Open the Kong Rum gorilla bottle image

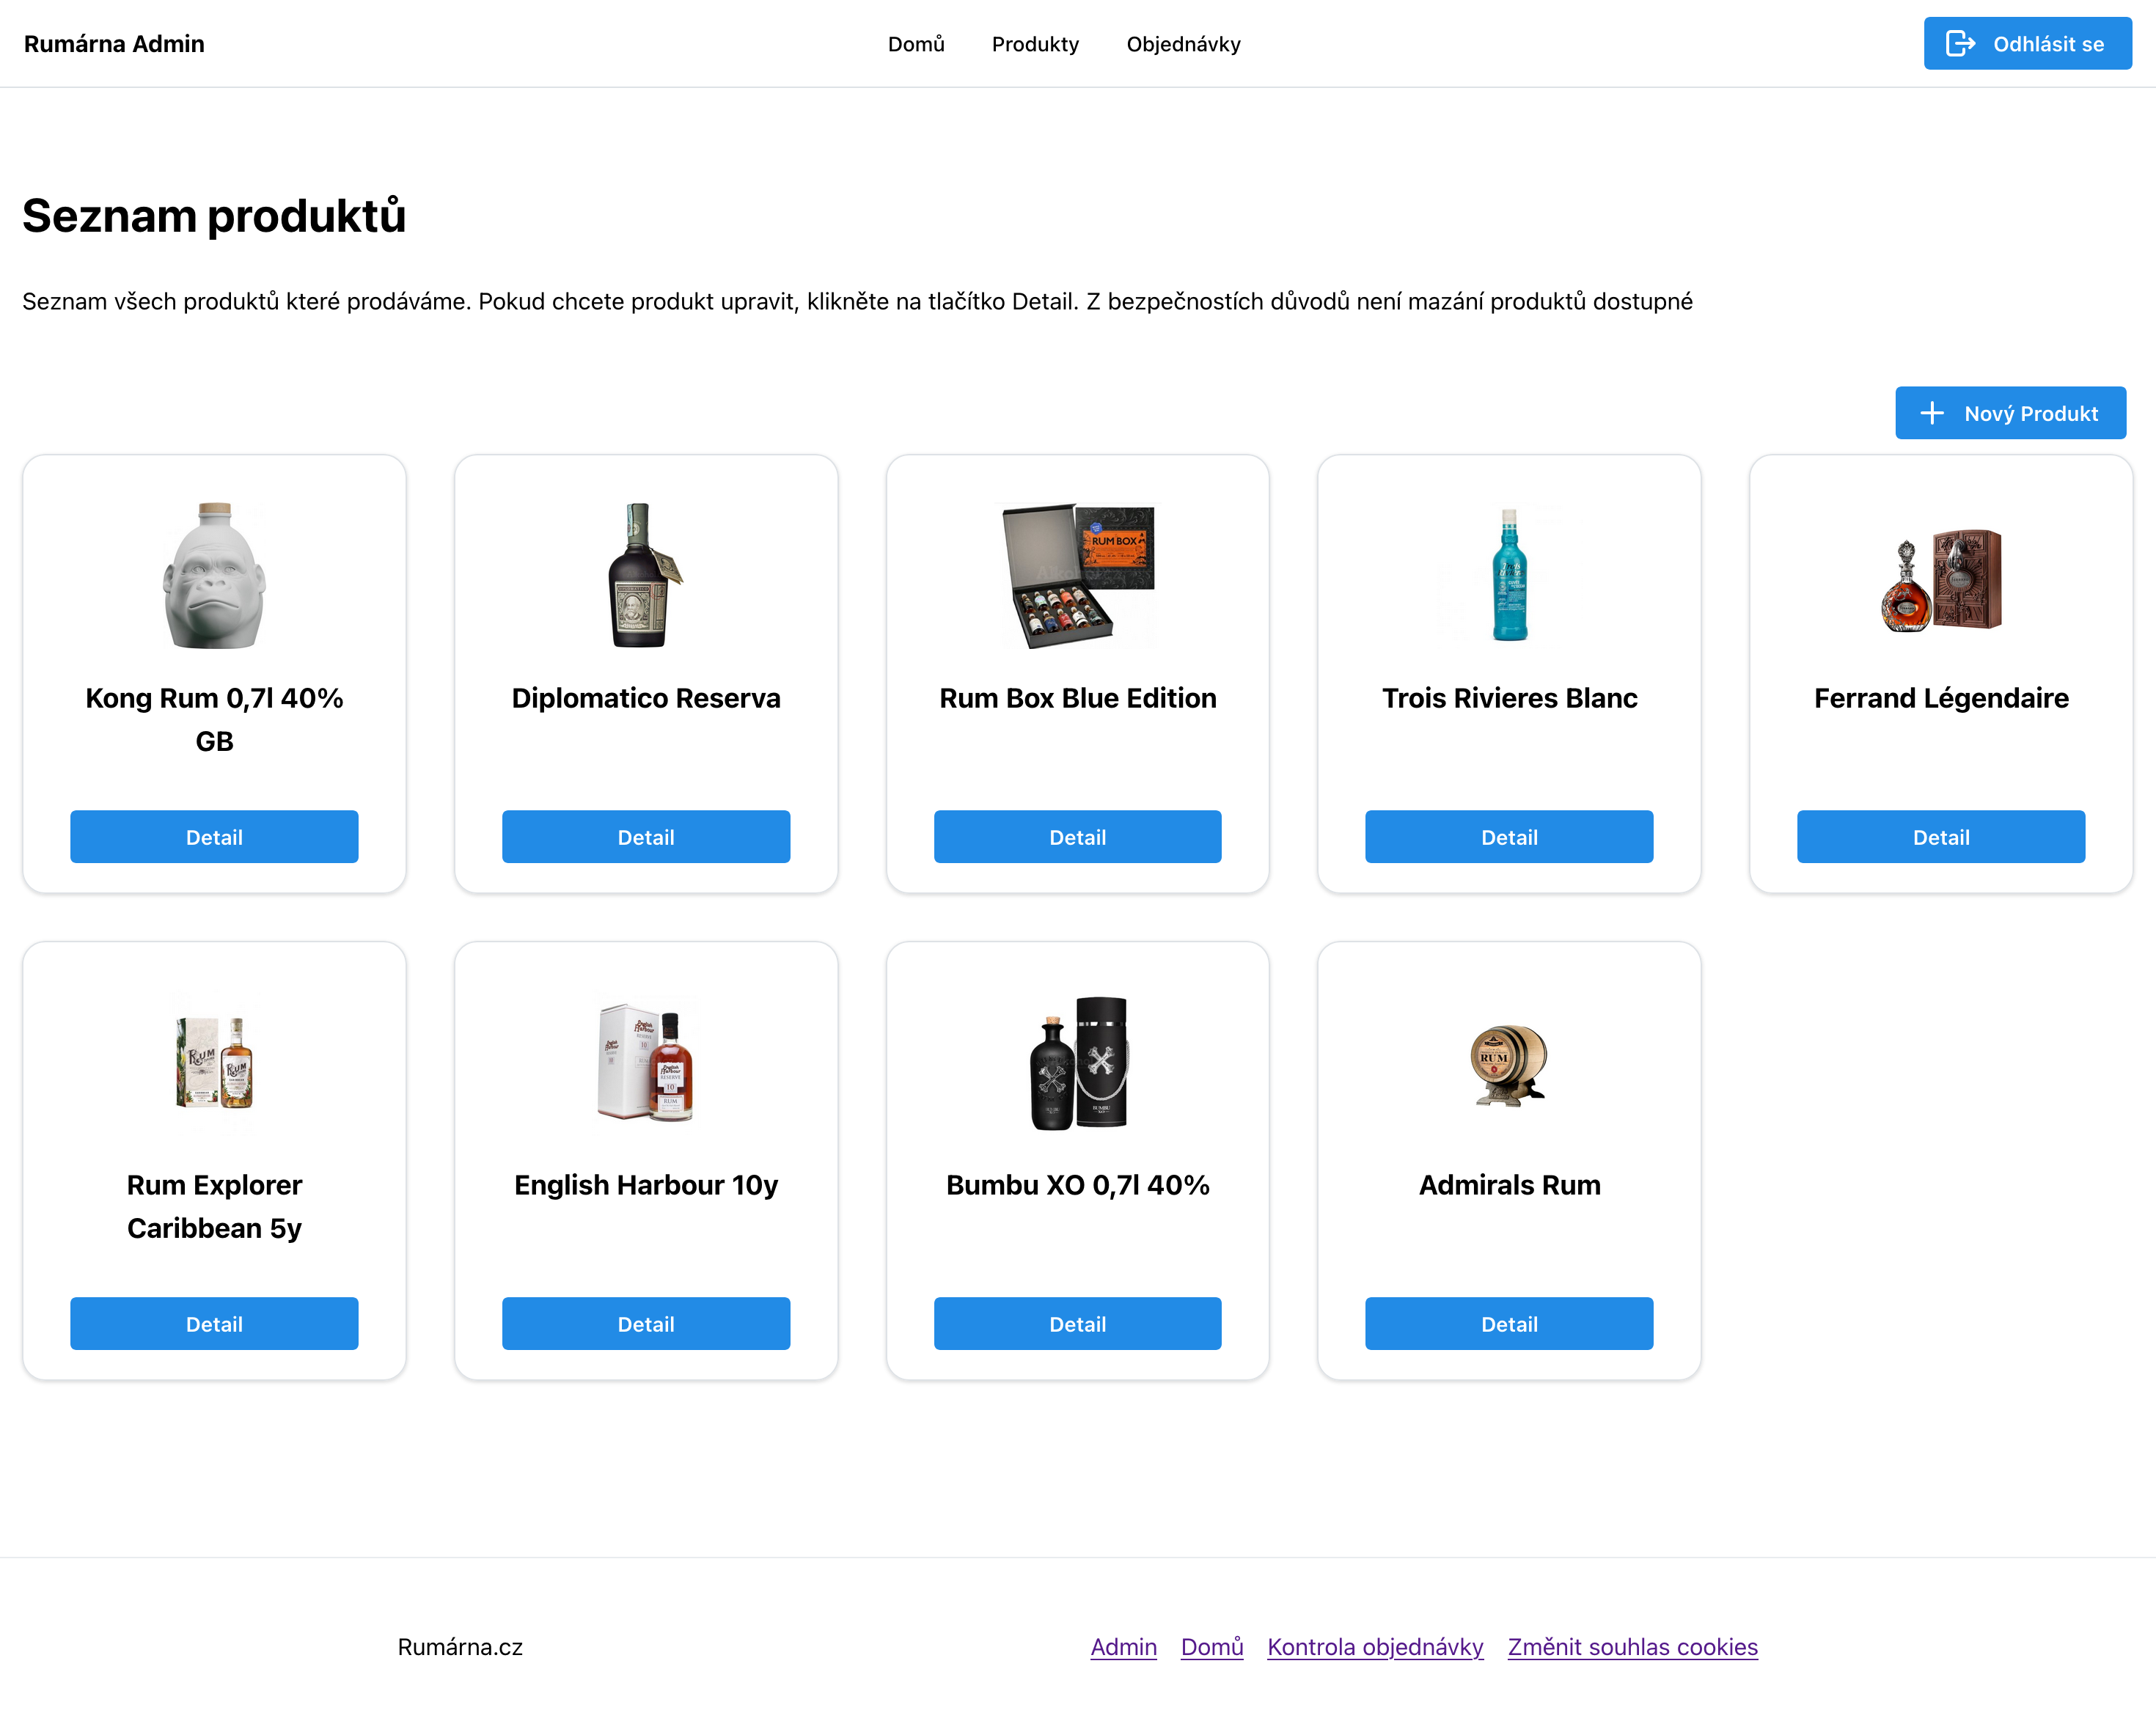(214, 575)
